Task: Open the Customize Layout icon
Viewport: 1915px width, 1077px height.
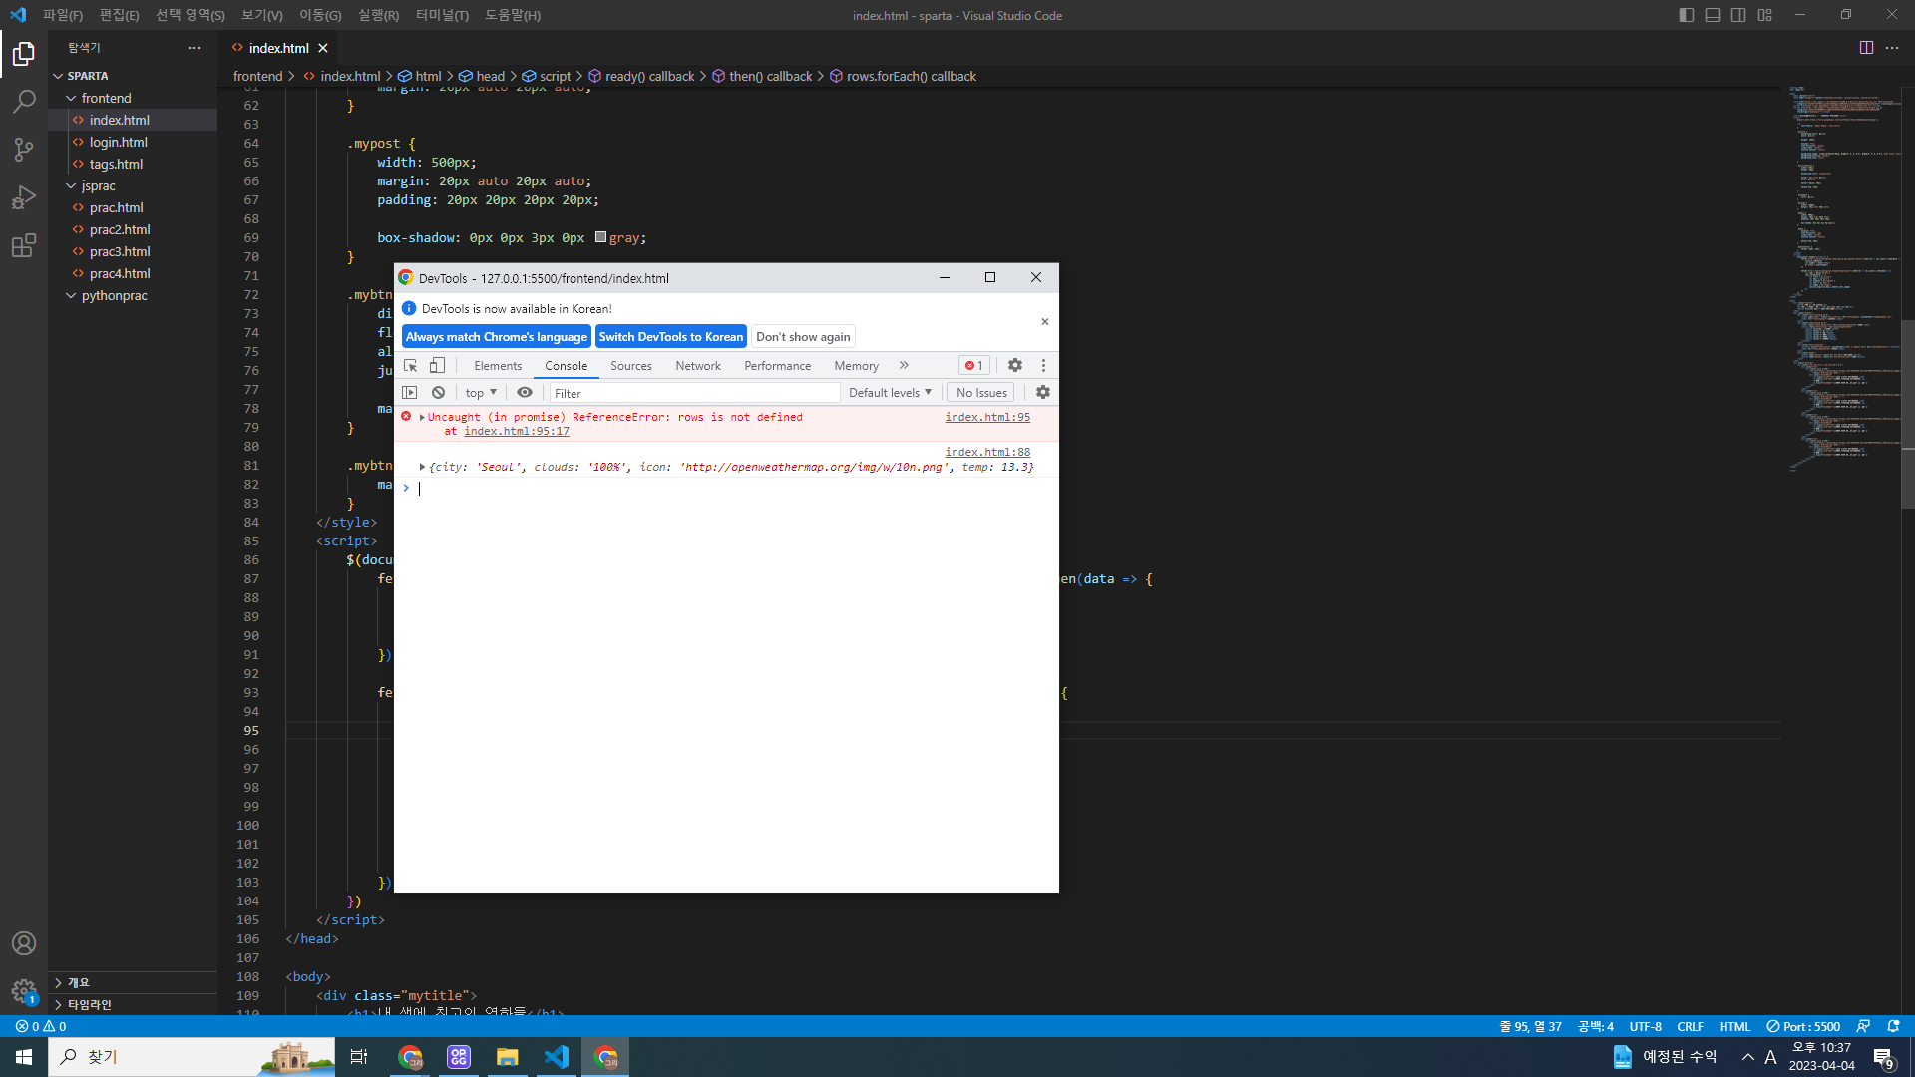Action: tap(1765, 15)
